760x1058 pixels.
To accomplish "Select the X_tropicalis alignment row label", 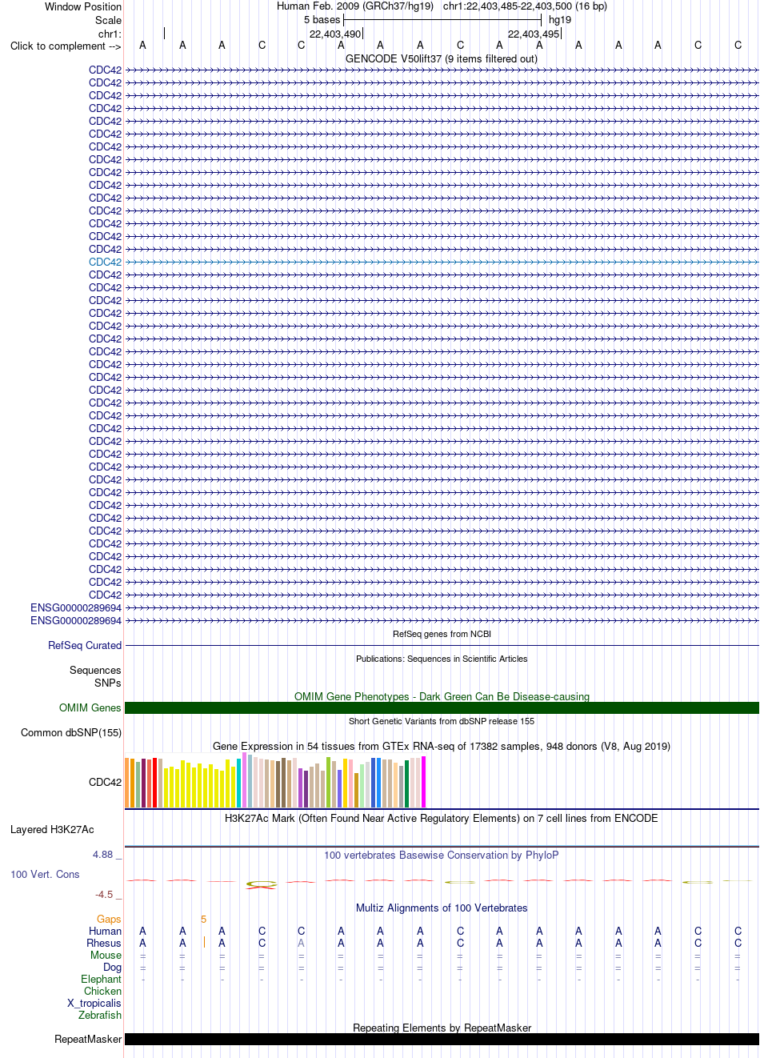I will tap(94, 1004).
